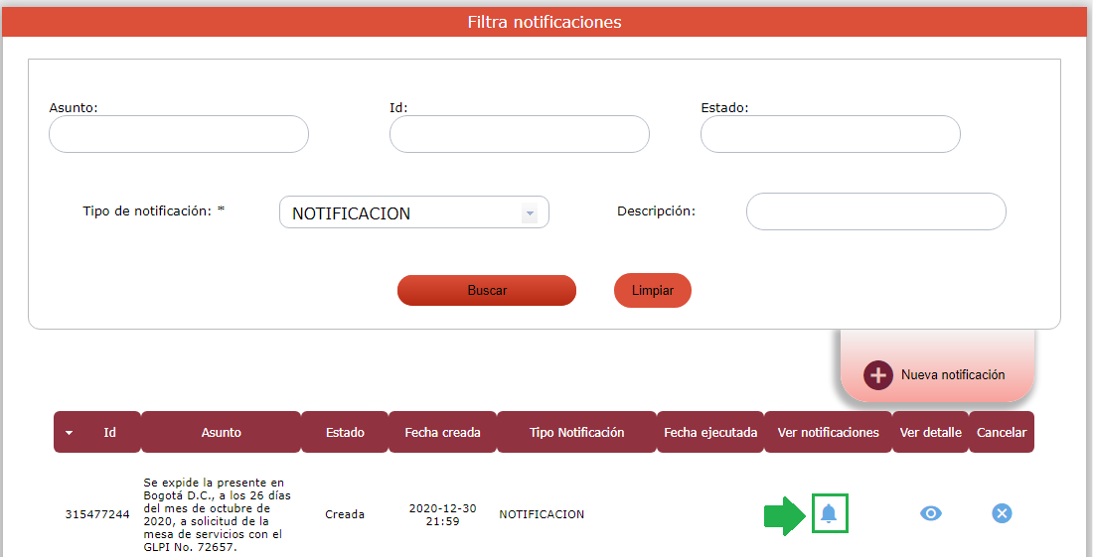Screen dimensions: 1093x557
Task: Sort by the Estado column header
Action: [345, 433]
